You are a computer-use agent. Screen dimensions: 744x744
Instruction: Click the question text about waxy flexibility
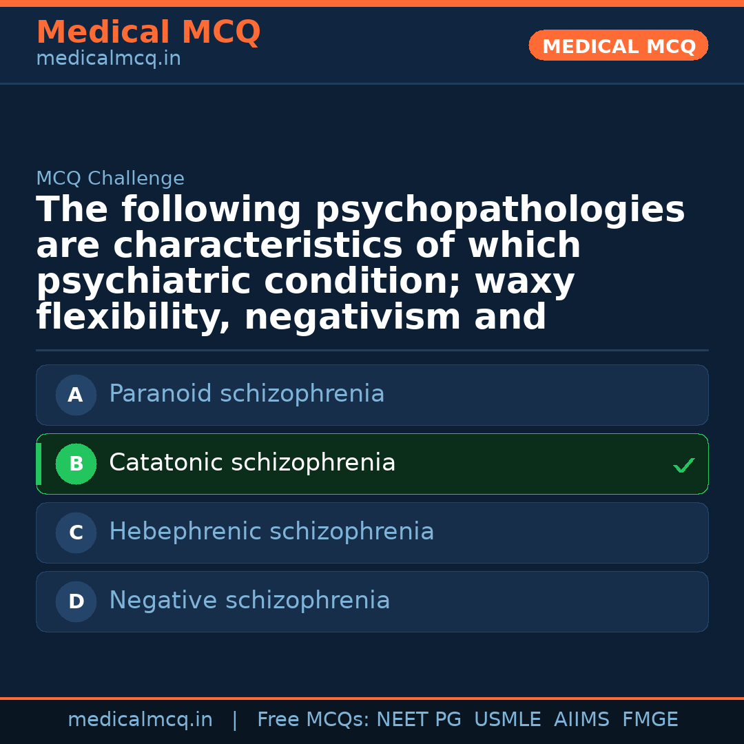pos(360,264)
